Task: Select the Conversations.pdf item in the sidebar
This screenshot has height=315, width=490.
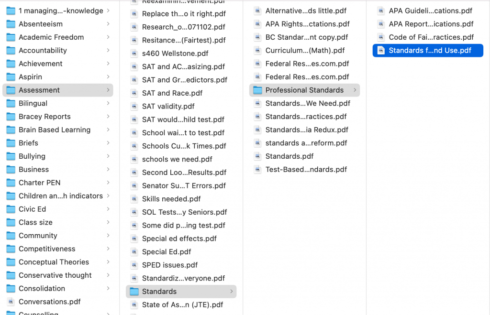Action: [49, 302]
